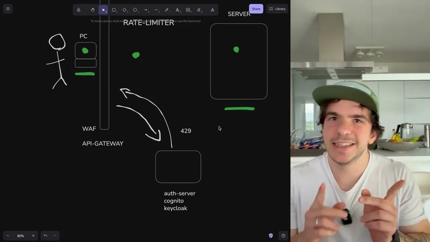The image size is (430, 242).
Task: Open the hamburger main menu
Action: point(8,9)
